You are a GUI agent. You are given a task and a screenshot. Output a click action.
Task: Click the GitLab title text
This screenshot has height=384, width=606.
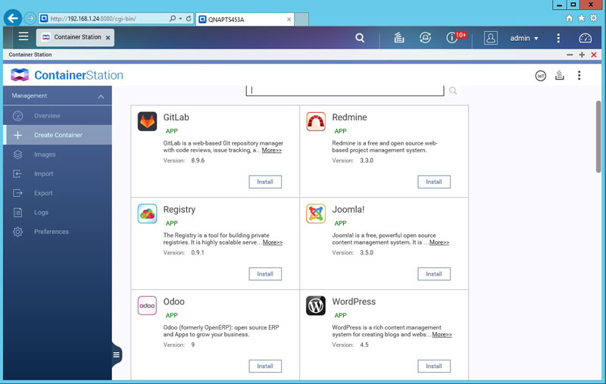point(176,117)
